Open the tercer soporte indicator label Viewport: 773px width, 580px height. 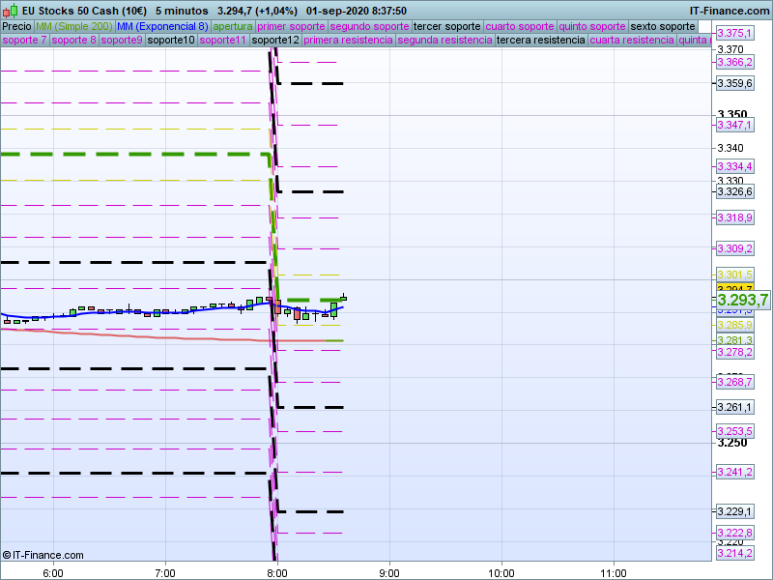click(x=446, y=26)
